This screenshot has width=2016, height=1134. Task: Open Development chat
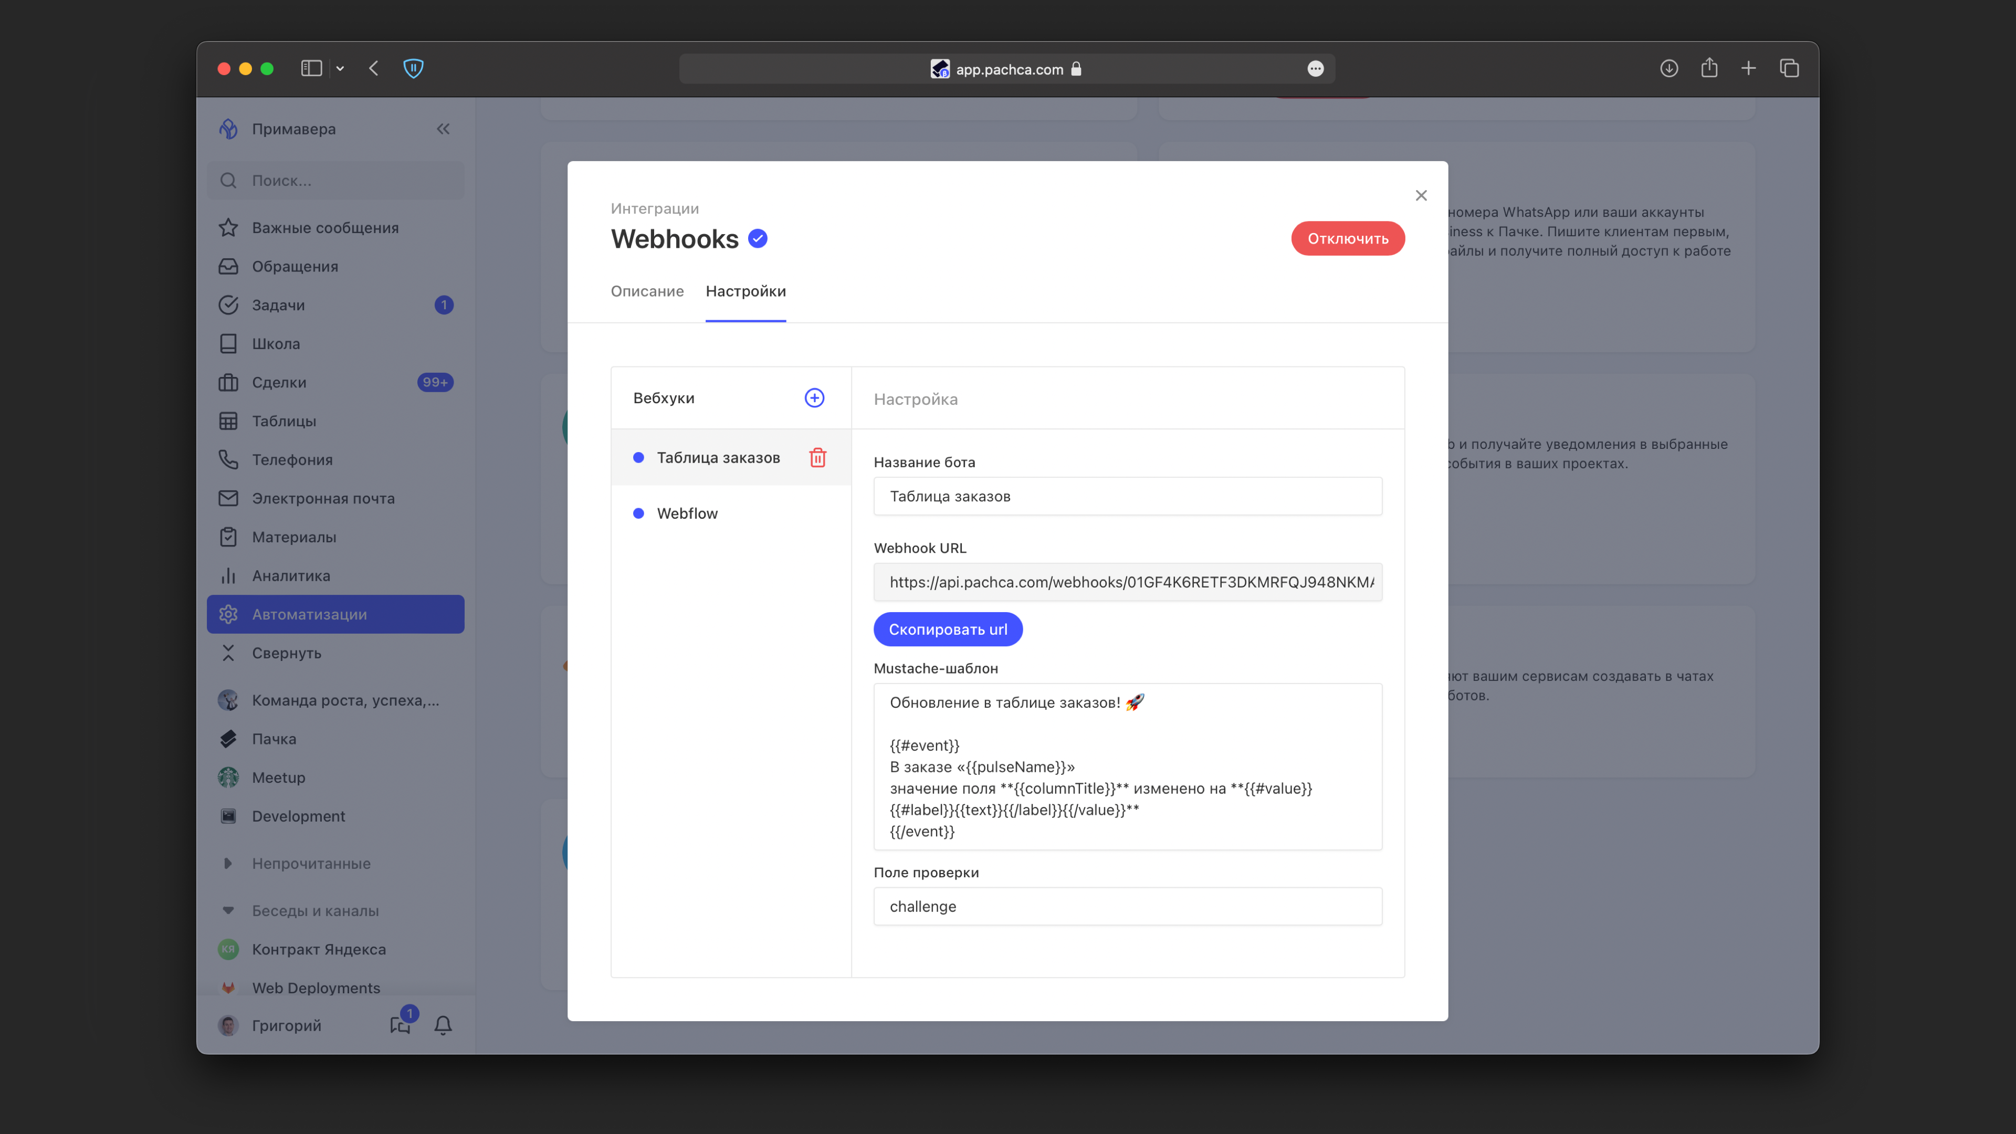335,816
